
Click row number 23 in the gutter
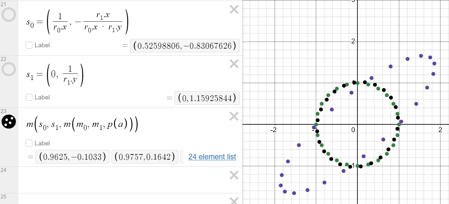pos(4,111)
